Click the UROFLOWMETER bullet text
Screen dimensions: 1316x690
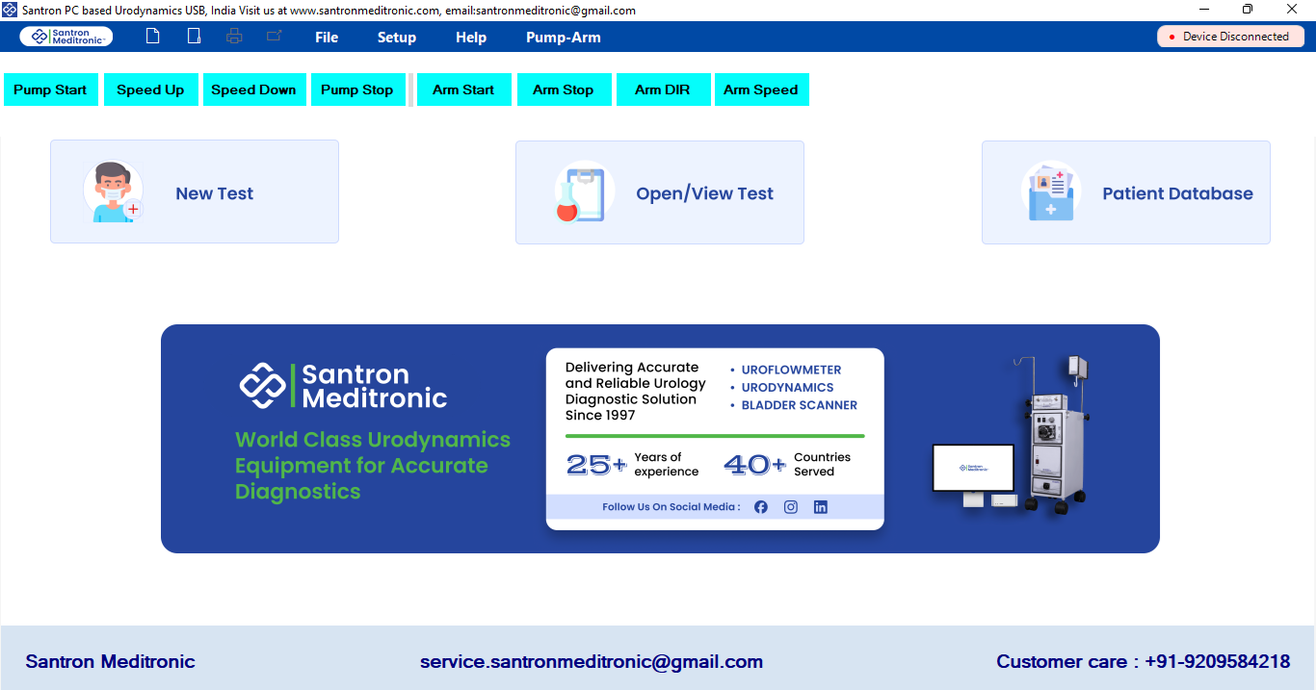pos(791,370)
